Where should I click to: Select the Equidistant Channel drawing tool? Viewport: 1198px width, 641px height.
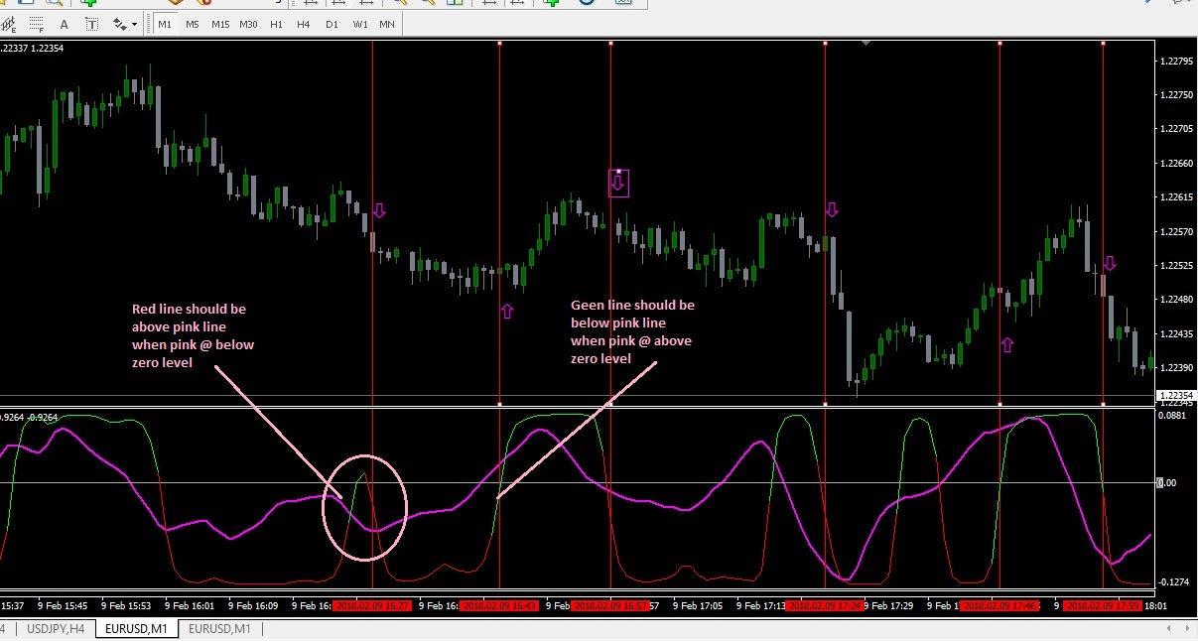(9, 25)
